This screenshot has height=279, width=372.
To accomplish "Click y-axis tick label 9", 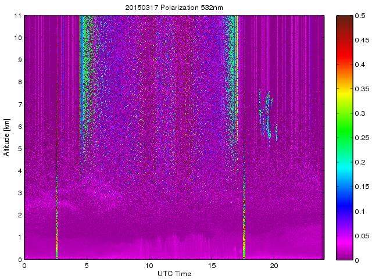I will (x=19, y=60).
